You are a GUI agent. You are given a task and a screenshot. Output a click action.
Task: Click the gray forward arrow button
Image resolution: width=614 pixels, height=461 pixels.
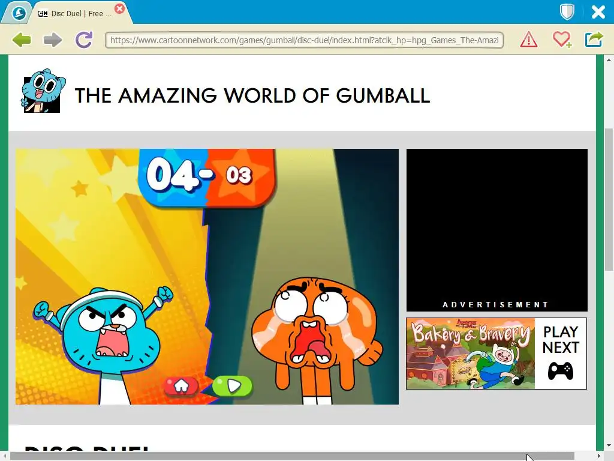click(53, 40)
